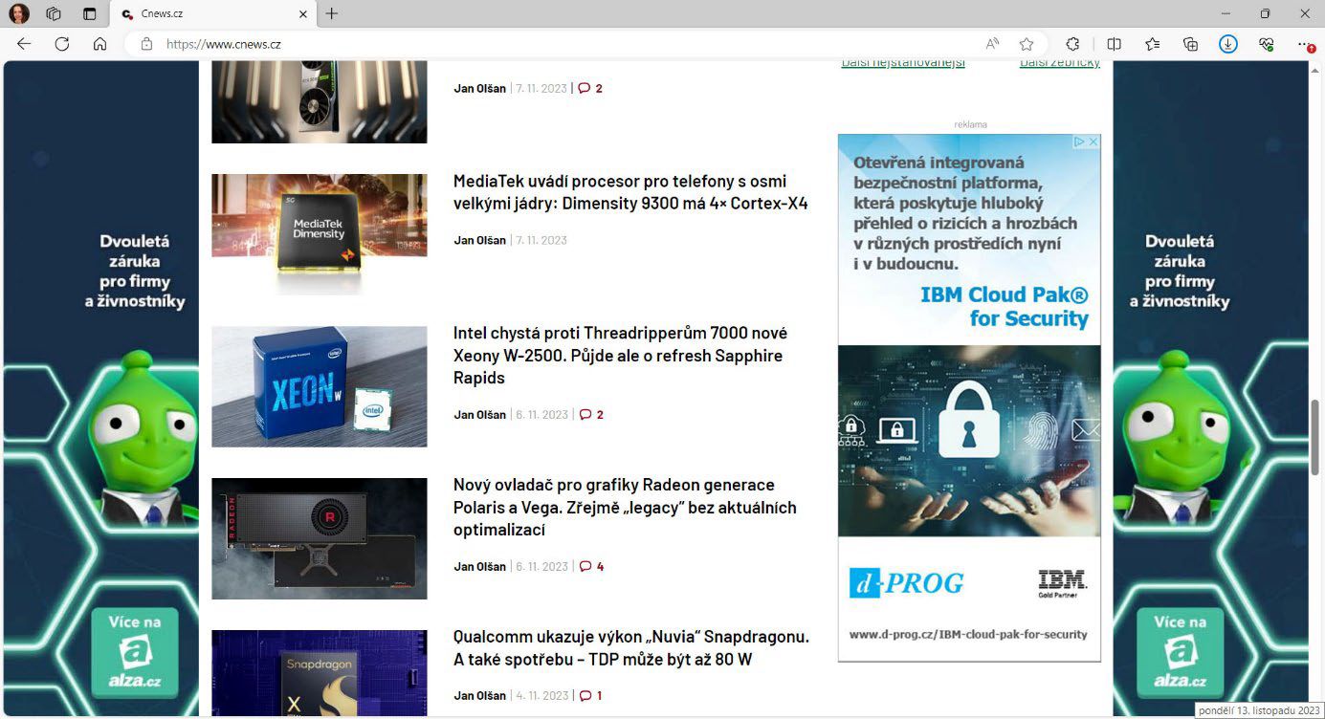Screen dimensions: 1325x719
Task: Open comments icon on Radeon driver article
Action: (585, 567)
